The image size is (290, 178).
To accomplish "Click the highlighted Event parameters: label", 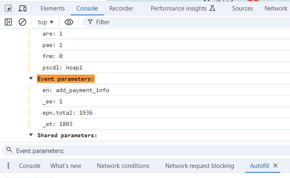I will [x=66, y=79].
